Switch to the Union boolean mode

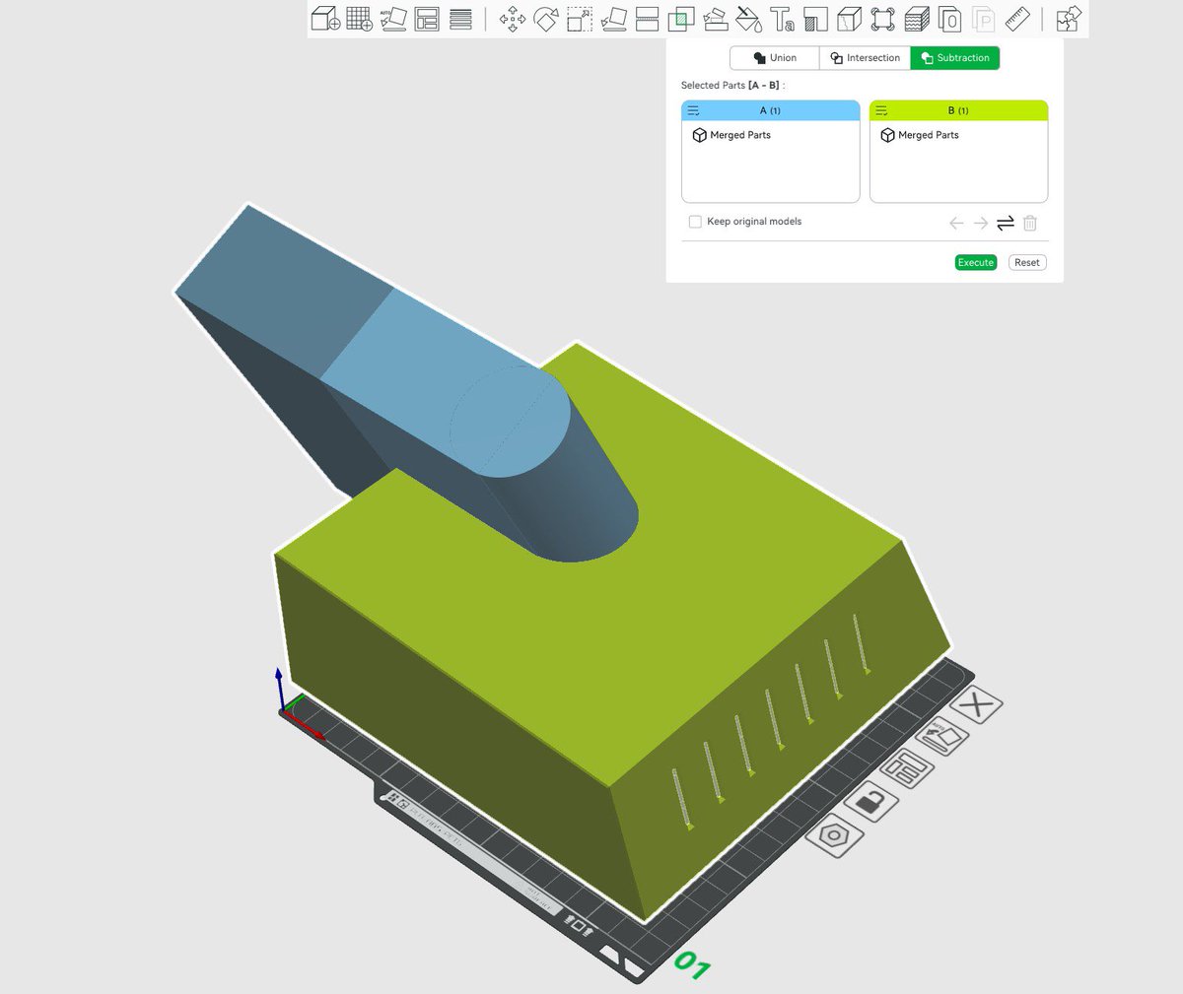pos(775,58)
